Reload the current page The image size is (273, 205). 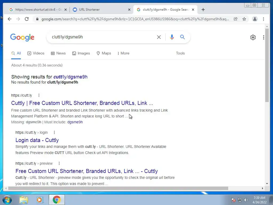point(27,19)
